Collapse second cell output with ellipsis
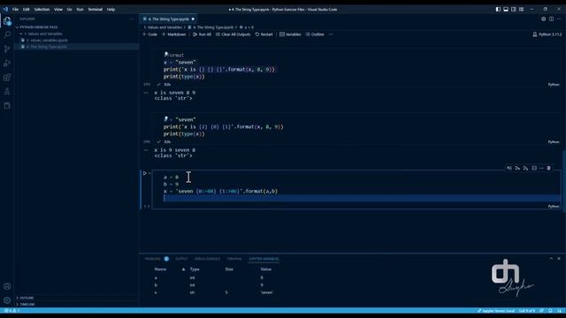This screenshot has height=318, width=566. point(146,150)
